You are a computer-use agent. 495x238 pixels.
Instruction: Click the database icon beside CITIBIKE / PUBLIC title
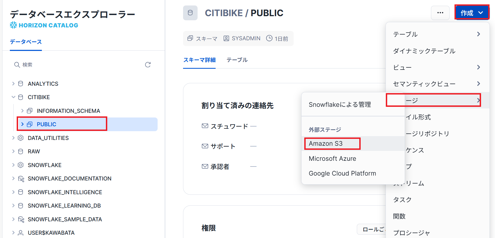[190, 13]
